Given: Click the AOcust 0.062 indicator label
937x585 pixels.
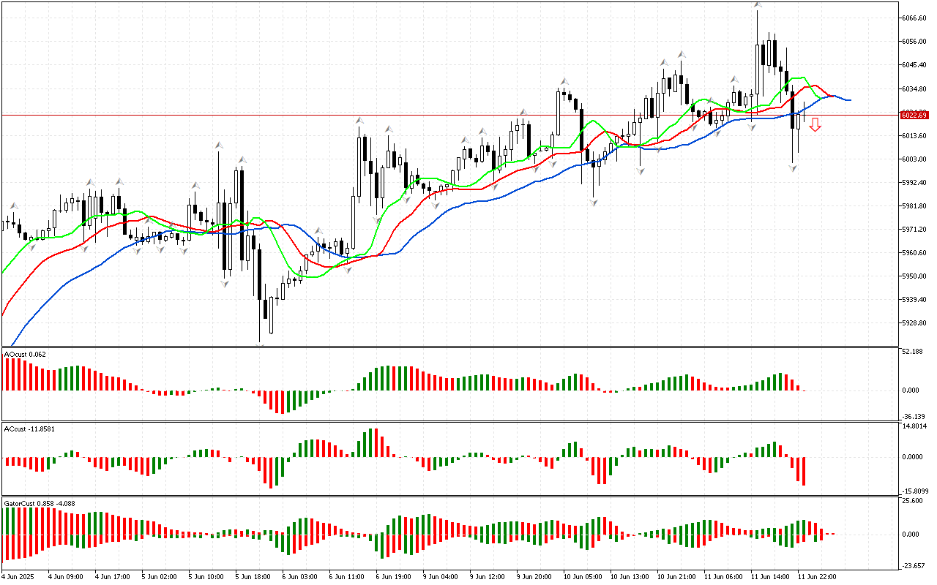Looking at the screenshot, I should 26,355.
